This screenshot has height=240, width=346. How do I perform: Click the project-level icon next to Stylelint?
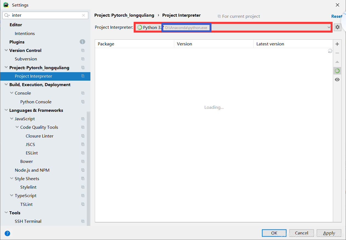point(83,187)
